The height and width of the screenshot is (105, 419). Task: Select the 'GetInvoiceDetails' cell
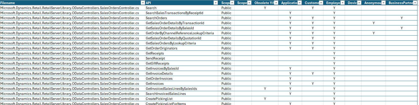181,73
